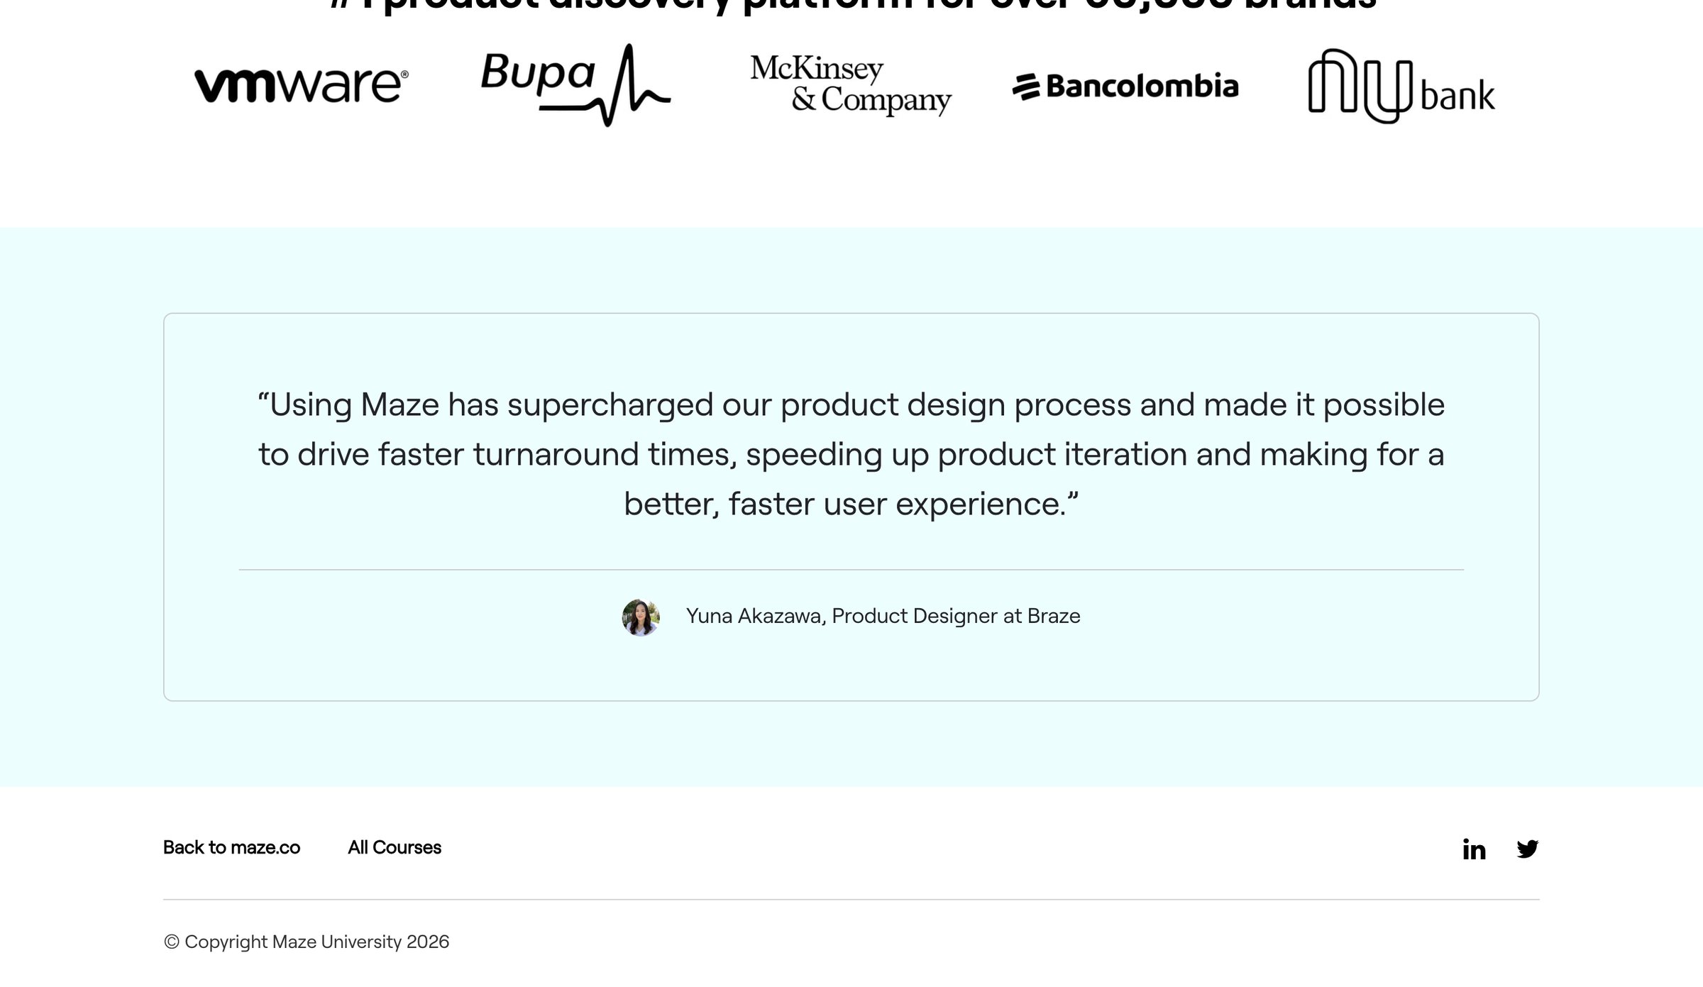This screenshot has height=987, width=1703.
Task: Click the Bancolombia striped emblem
Action: [x=1026, y=87]
